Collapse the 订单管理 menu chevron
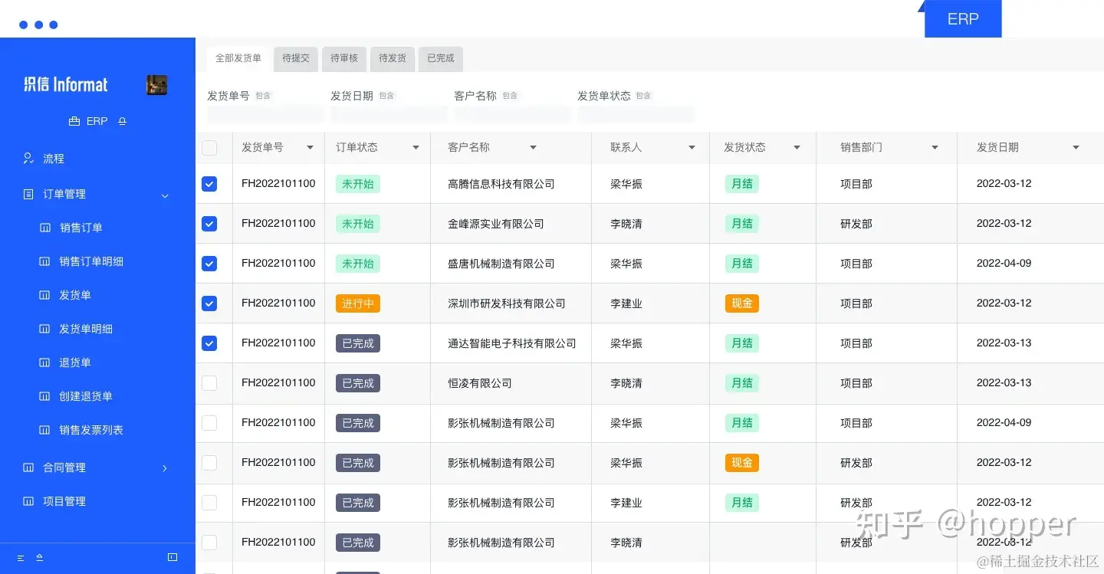This screenshot has width=1104, height=574. (x=165, y=195)
